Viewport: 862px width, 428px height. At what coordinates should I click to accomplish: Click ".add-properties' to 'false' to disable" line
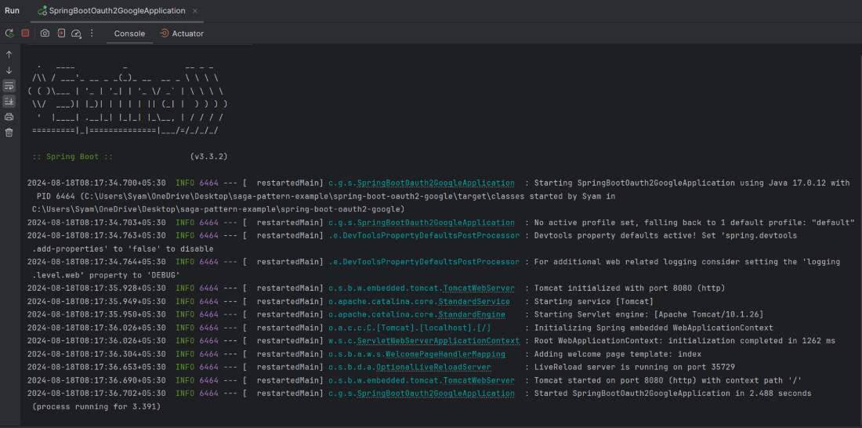pyautogui.click(x=122, y=248)
